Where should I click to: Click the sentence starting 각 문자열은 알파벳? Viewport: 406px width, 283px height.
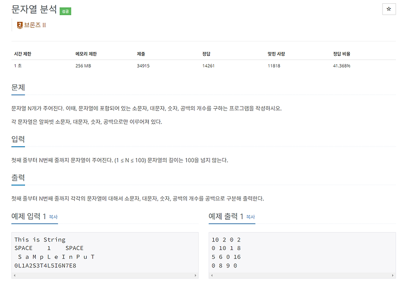[87, 122]
